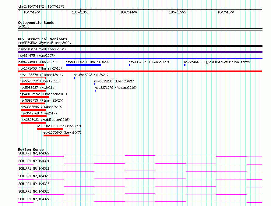Click the purple nsv6548079 variant bar
This screenshot has height=206, width=271.
pos(140,52)
